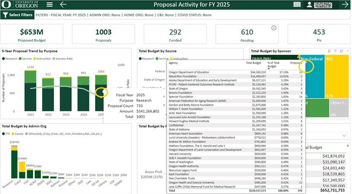
Task: Toggle Success Rate legend item
Action: (x=63, y=59)
